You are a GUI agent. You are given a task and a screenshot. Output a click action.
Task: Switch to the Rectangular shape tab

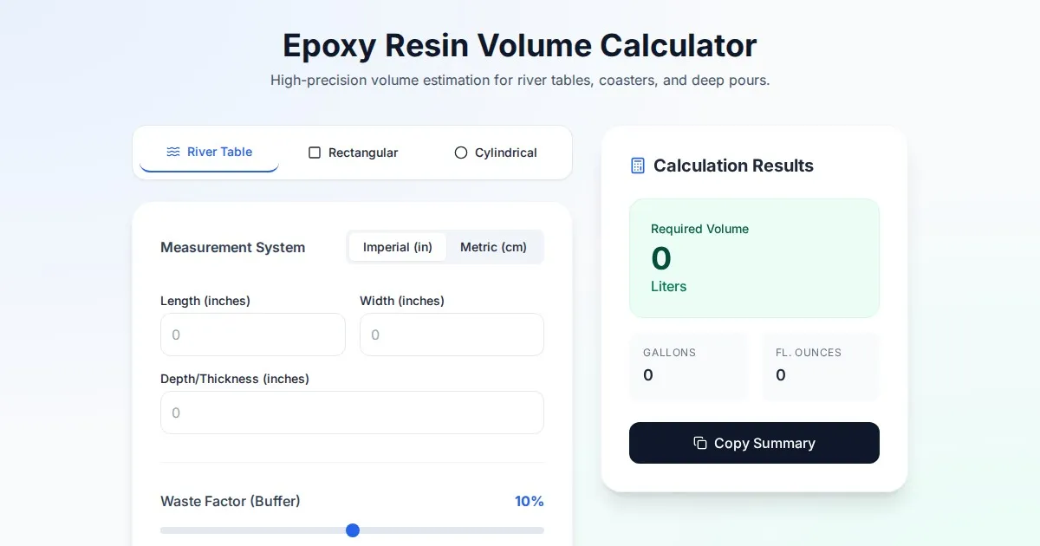pyautogui.click(x=353, y=153)
